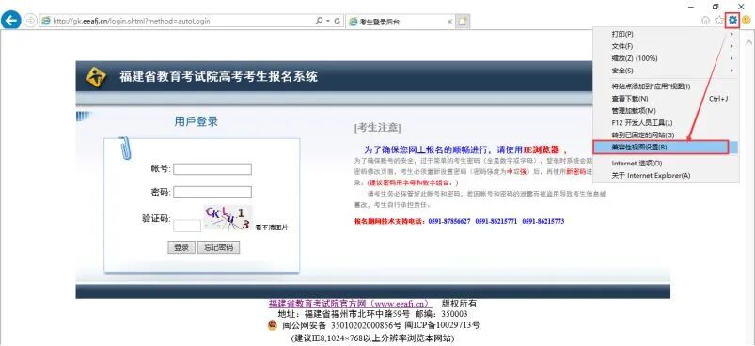Expand the 打印(P) submenu

(665, 34)
